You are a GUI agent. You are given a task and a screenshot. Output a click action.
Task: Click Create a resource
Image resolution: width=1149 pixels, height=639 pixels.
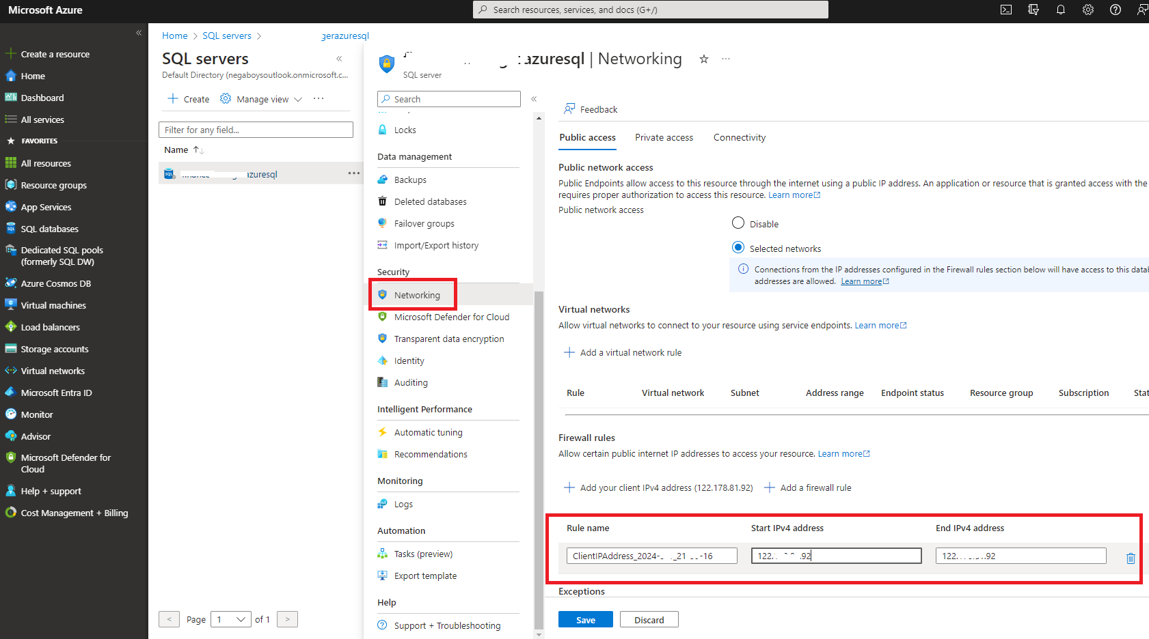(x=55, y=54)
